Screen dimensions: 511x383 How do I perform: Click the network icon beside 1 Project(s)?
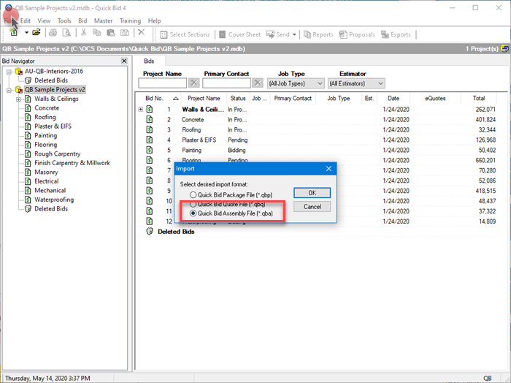[x=504, y=49]
